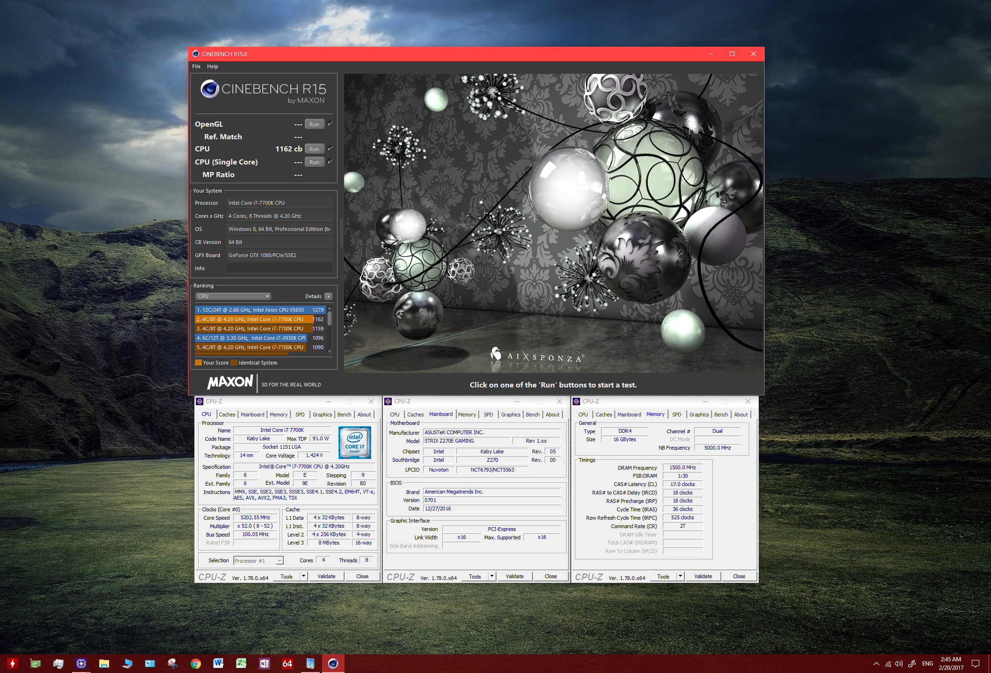
Task: Select ranking row 1 Intel Xeon X5650
Action: [260, 310]
